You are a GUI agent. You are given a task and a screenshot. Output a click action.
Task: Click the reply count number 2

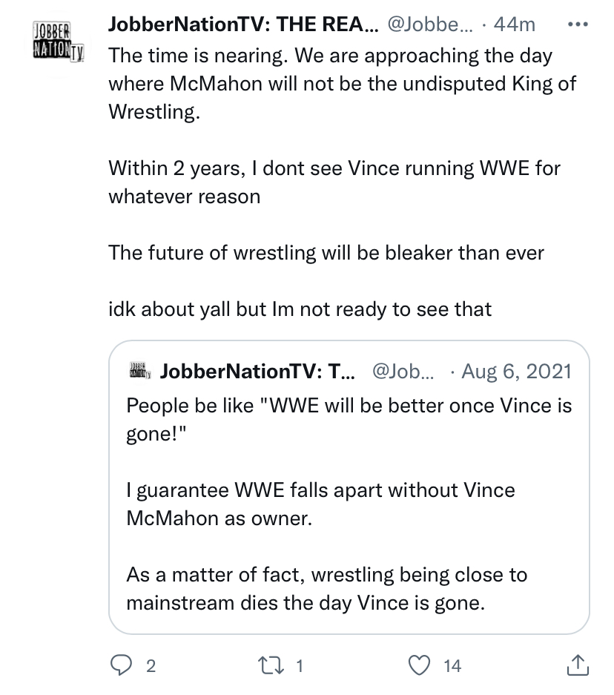151,667
